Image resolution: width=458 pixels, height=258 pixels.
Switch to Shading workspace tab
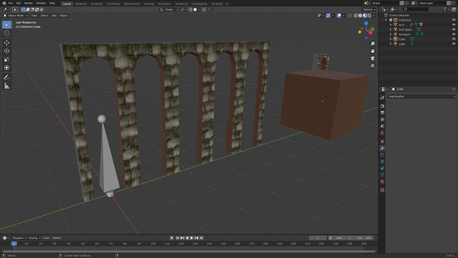(149, 4)
